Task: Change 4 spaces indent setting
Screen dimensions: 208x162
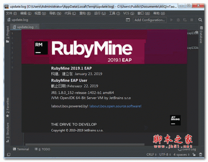Action: pyautogui.click(x=181, y=155)
